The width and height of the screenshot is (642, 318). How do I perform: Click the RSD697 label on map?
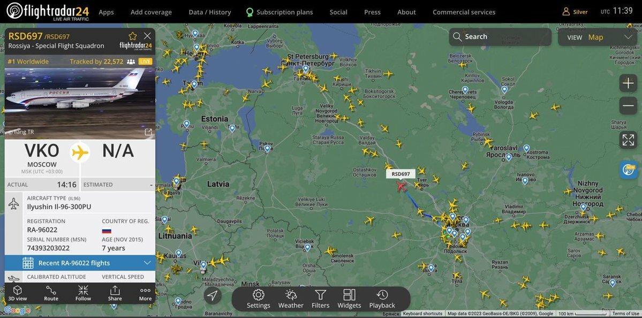click(401, 174)
